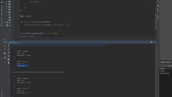This screenshot has width=172, height=97.
Task: Close the test (1) run tab
Action: tap(18, 42)
